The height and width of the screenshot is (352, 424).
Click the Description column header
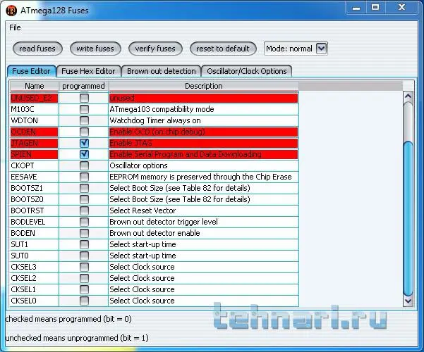pyautogui.click(x=204, y=86)
